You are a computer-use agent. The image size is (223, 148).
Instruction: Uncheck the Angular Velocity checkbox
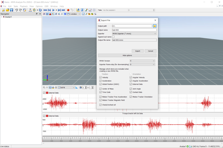pos(131,77)
